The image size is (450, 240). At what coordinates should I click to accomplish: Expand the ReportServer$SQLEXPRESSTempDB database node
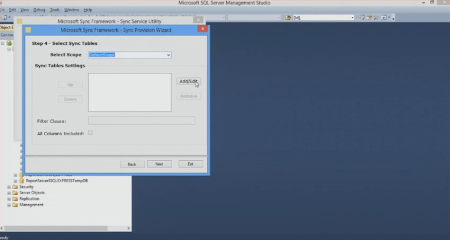[15, 181]
